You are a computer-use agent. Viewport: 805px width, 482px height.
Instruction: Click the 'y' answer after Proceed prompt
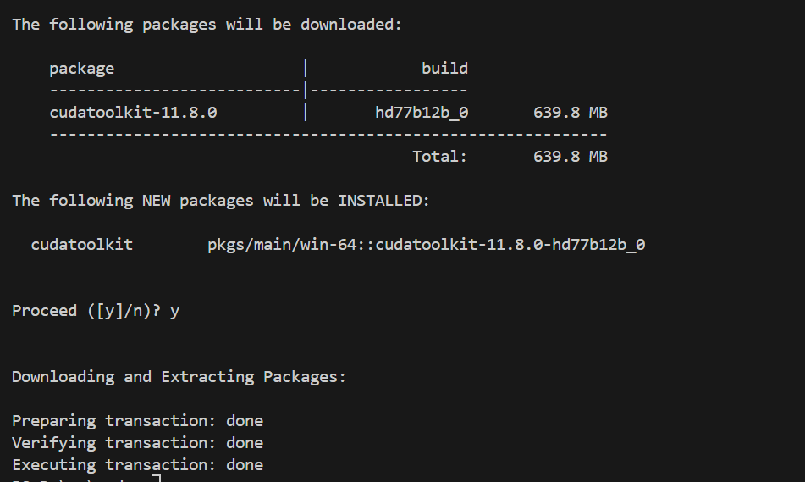(174, 311)
